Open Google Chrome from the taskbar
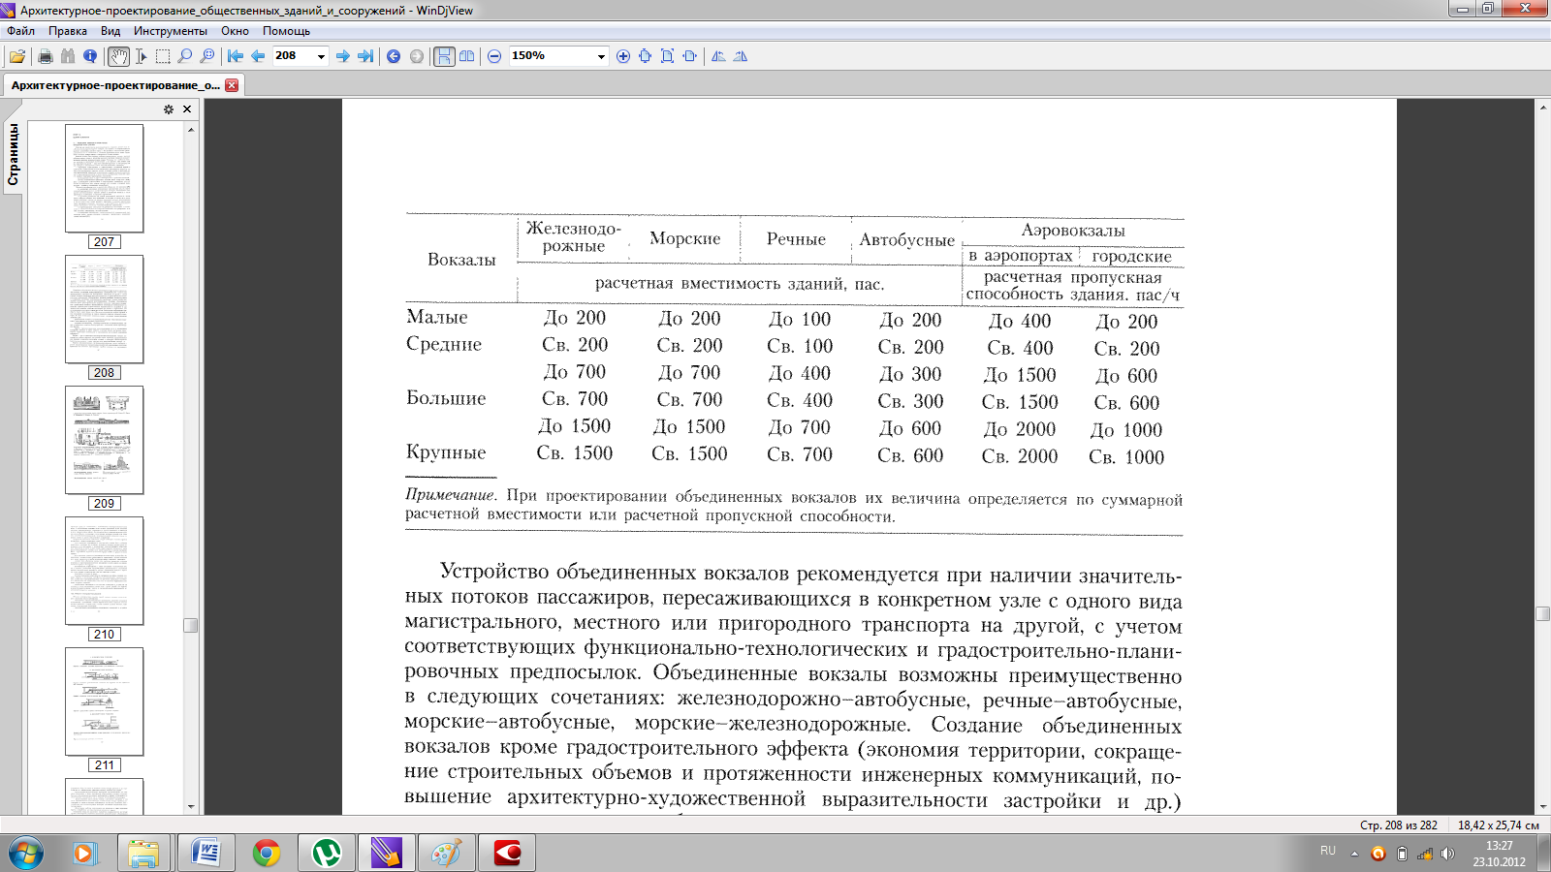This screenshot has width=1551, height=872. point(267,853)
